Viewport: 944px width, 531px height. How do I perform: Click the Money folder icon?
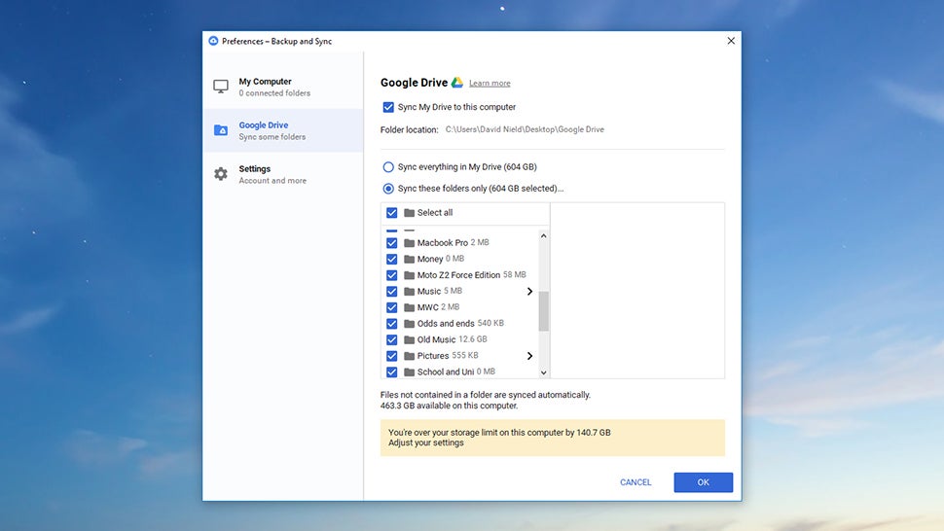pyautogui.click(x=410, y=260)
